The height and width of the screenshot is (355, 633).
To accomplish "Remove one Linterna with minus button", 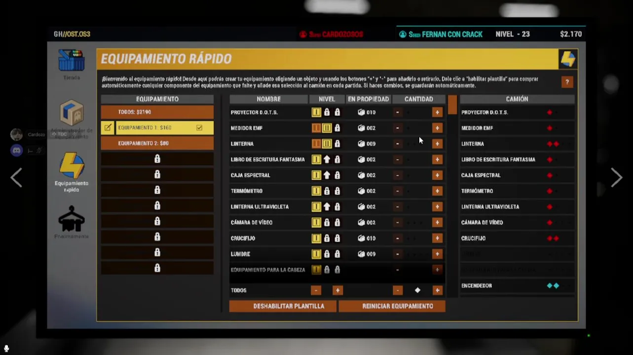I will [397, 144].
